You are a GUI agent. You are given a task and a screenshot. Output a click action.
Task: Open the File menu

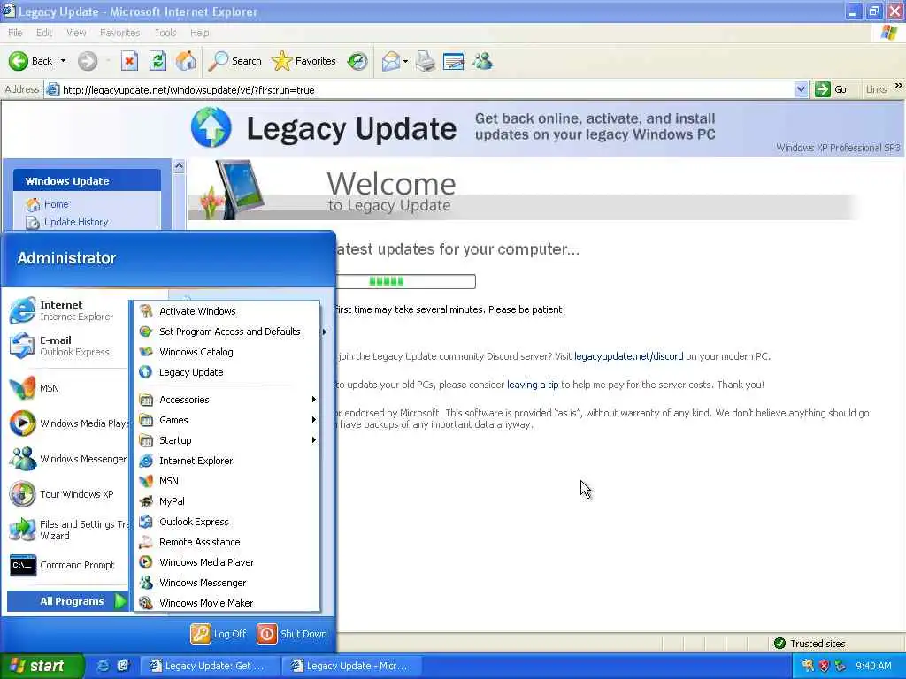pos(15,33)
